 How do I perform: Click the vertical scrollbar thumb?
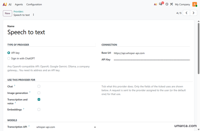(199, 48)
